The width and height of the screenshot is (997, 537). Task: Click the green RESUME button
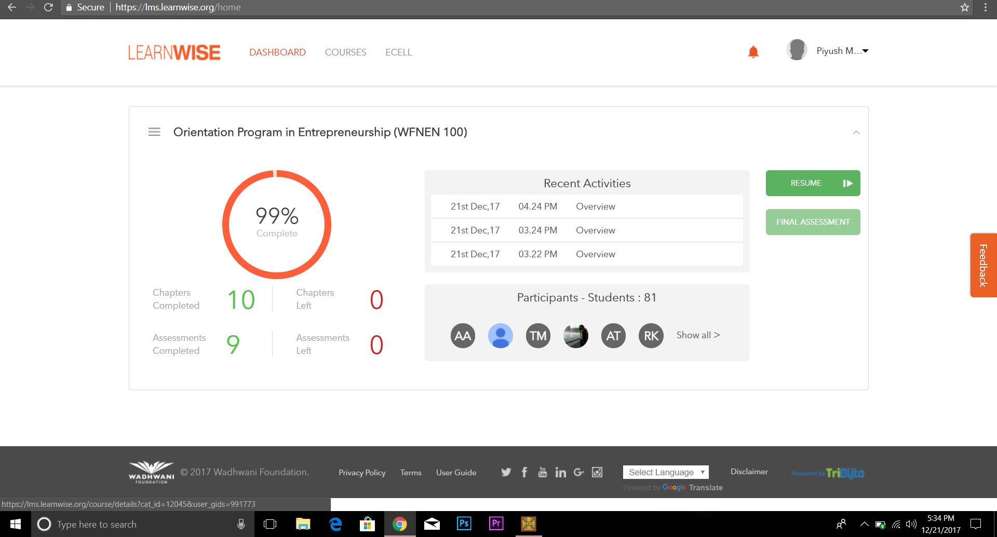(x=813, y=183)
